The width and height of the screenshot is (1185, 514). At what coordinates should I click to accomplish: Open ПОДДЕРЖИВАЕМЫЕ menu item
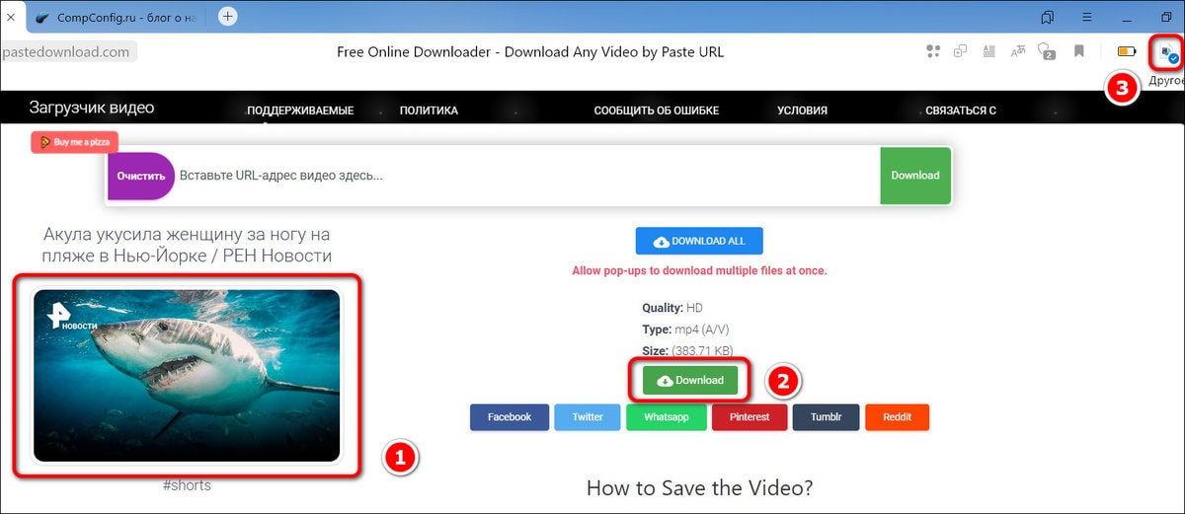[300, 110]
